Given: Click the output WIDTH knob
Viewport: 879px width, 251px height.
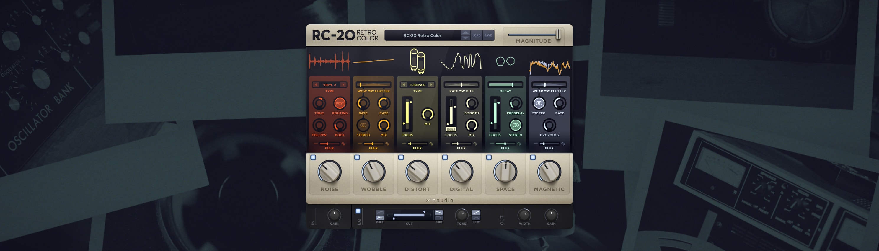Looking at the screenshot, I should coord(524,215).
